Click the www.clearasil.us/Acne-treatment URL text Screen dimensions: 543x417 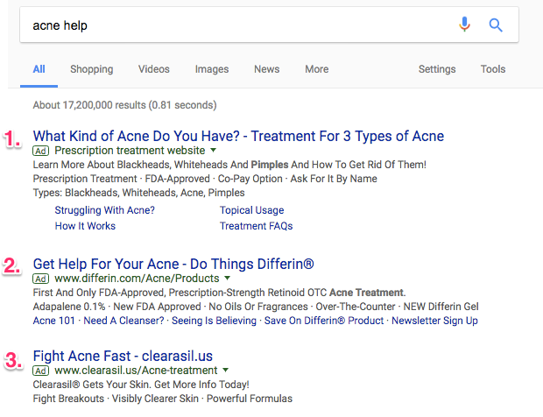coord(136,371)
